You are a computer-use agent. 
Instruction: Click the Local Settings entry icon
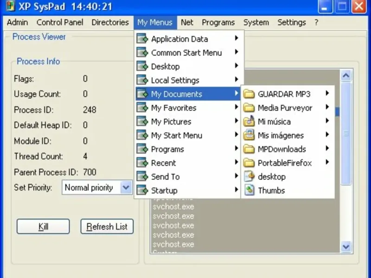pos(142,80)
